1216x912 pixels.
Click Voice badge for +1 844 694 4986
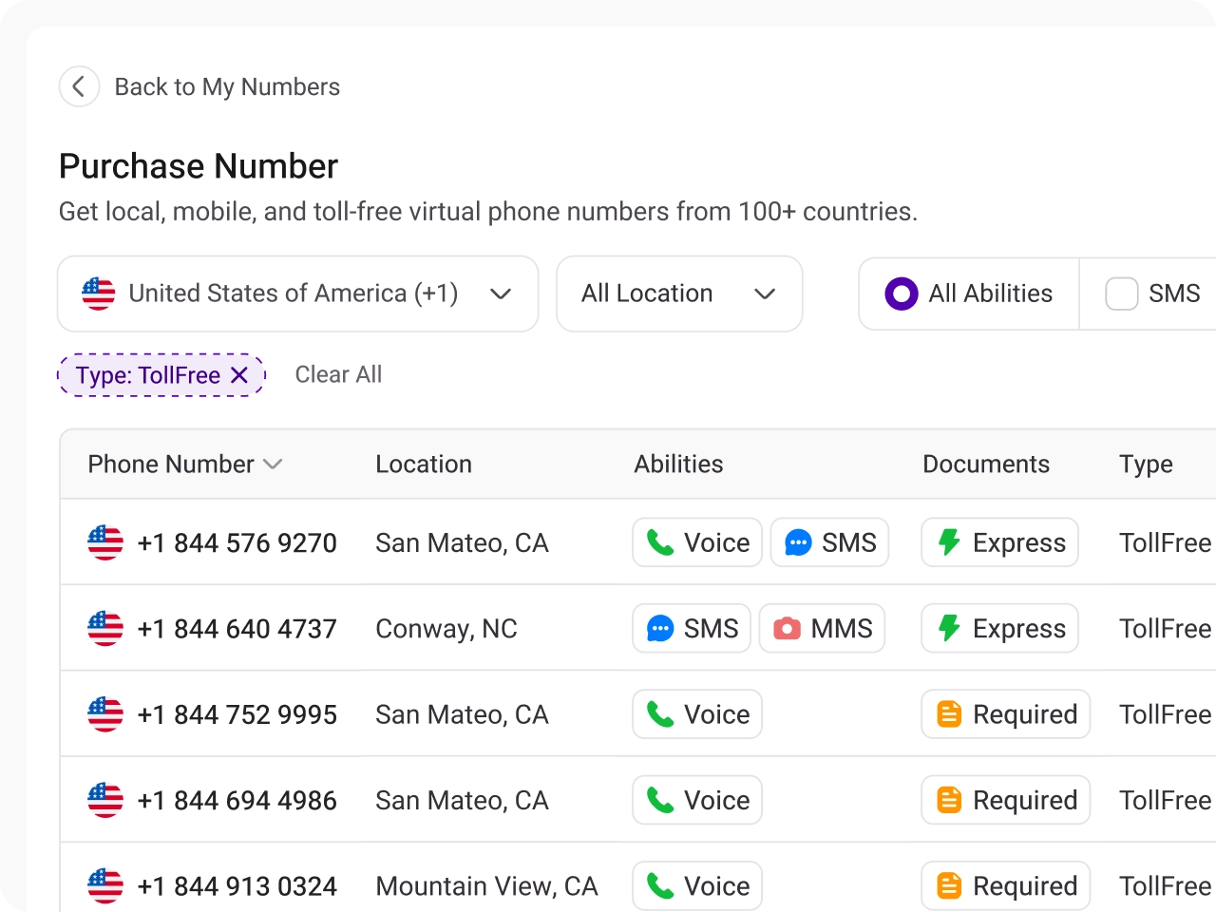(x=697, y=800)
